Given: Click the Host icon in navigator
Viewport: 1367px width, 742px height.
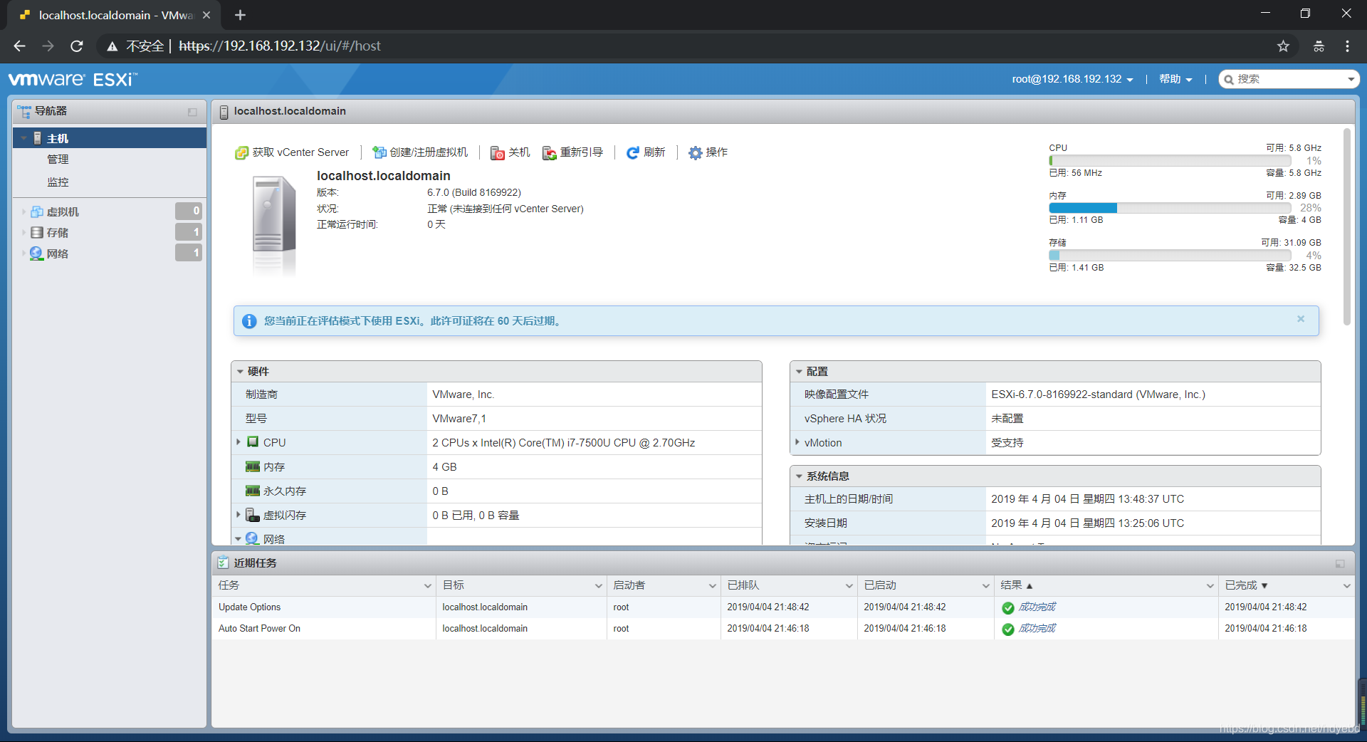Looking at the screenshot, I should [x=38, y=138].
